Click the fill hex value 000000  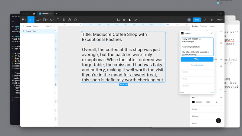[199, 102]
